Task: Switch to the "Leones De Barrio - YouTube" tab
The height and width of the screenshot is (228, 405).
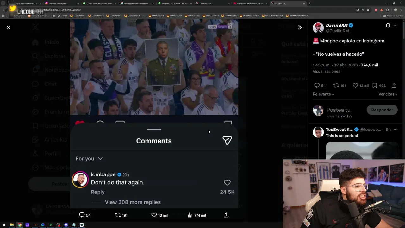Action: click(250, 3)
